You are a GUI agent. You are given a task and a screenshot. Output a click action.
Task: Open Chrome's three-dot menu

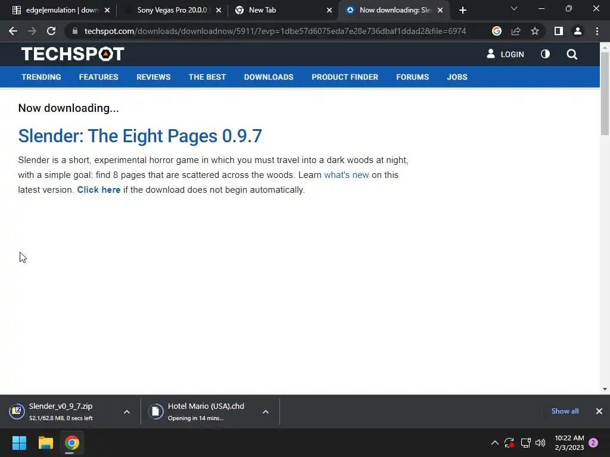coord(597,31)
